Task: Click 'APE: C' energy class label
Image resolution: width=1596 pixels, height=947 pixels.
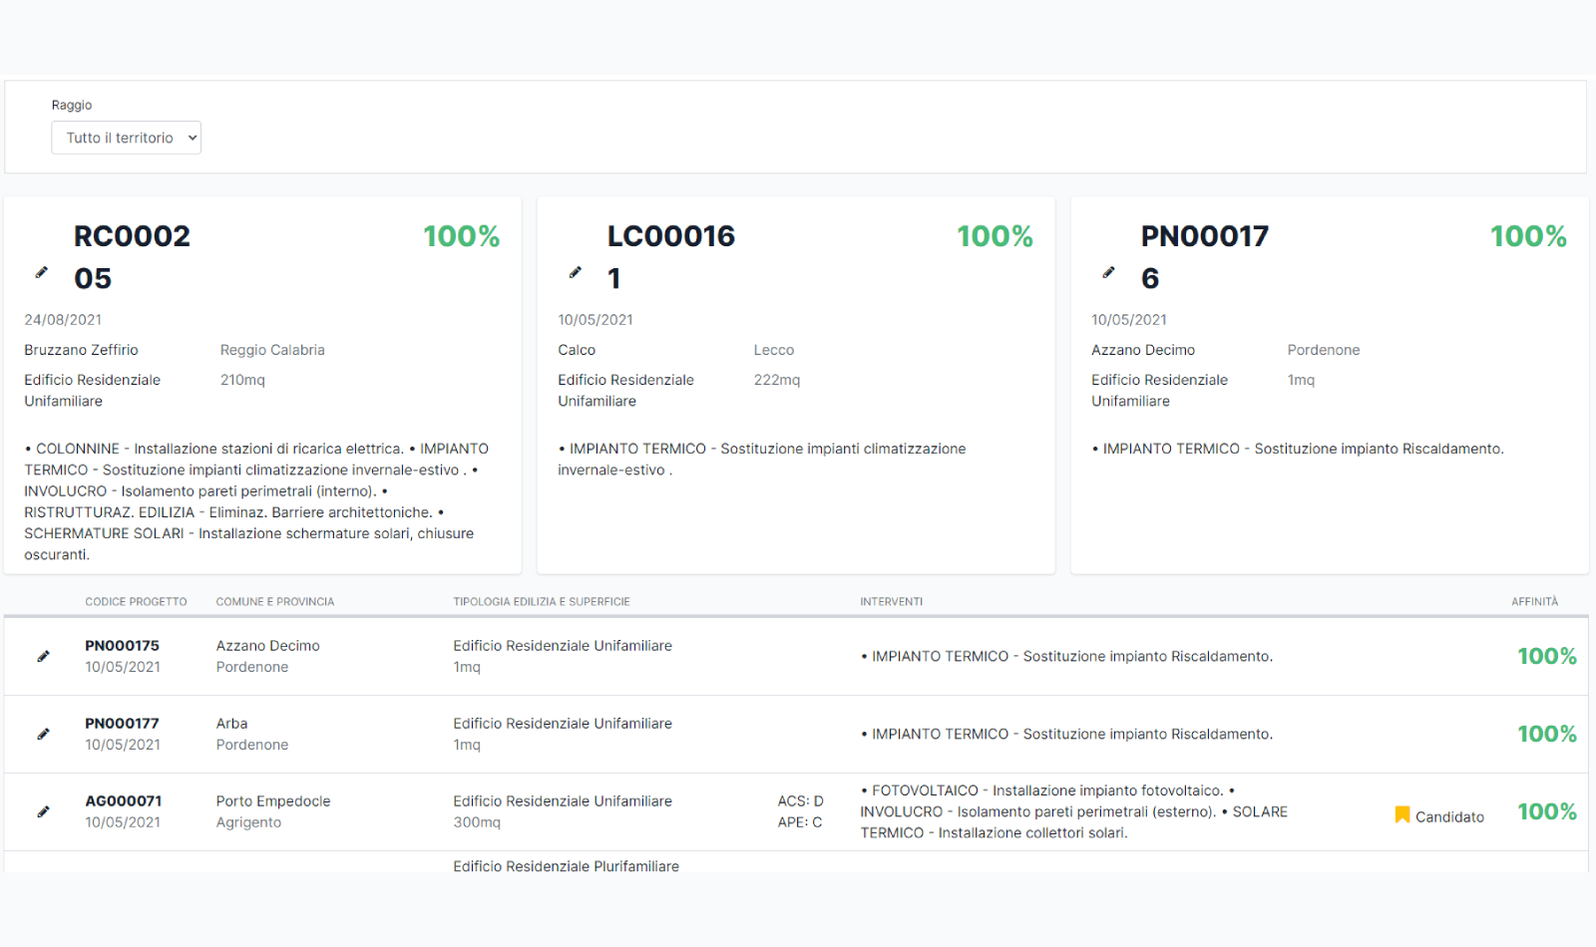Action: tap(800, 822)
